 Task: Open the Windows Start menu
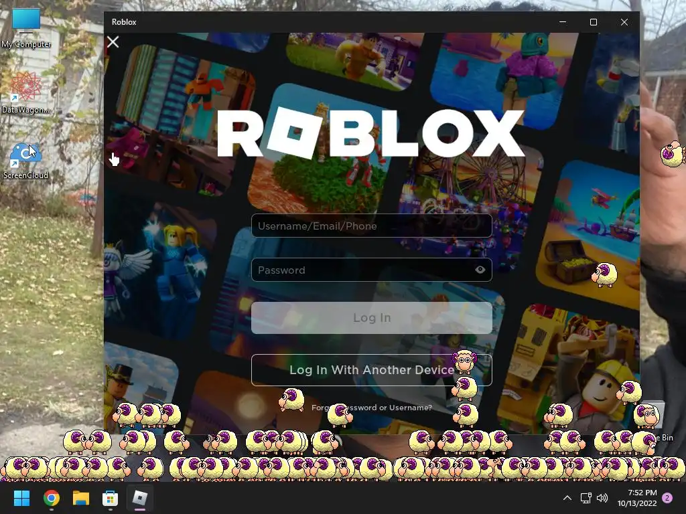click(21, 498)
